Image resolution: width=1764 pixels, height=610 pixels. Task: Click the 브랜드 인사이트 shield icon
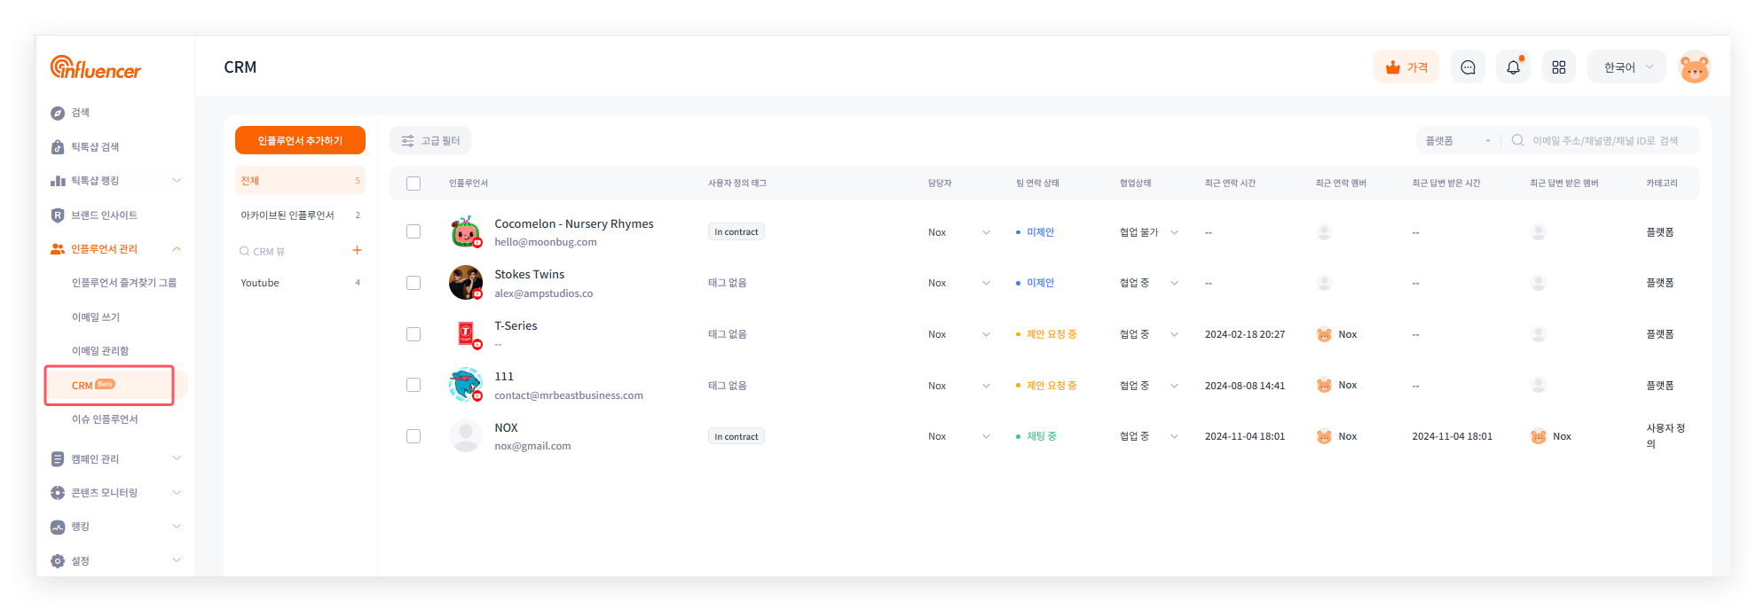pyautogui.click(x=58, y=215)
